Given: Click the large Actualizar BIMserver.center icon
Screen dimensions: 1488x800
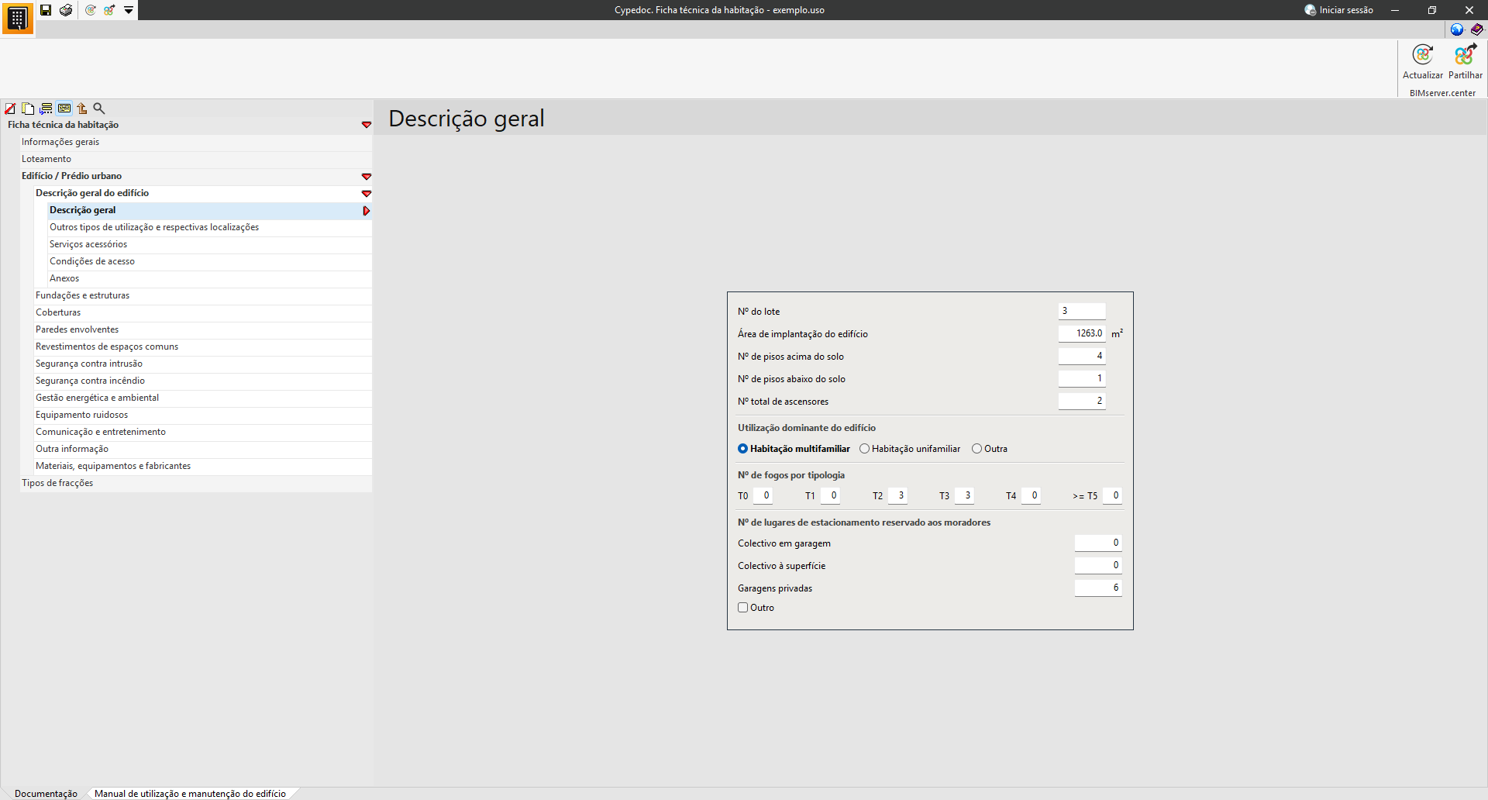Looking at the screenshot, I should click(1423, 55).
